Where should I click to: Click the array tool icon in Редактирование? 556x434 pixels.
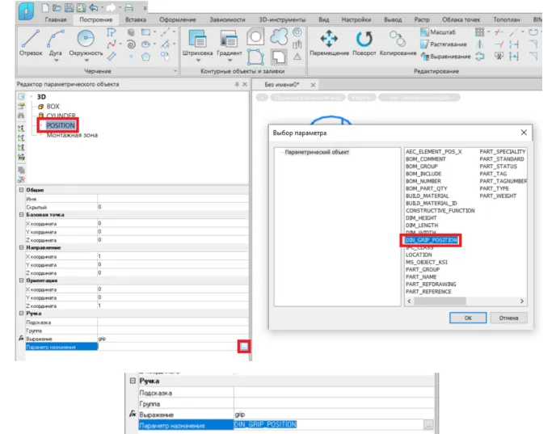tap(479, 32)
